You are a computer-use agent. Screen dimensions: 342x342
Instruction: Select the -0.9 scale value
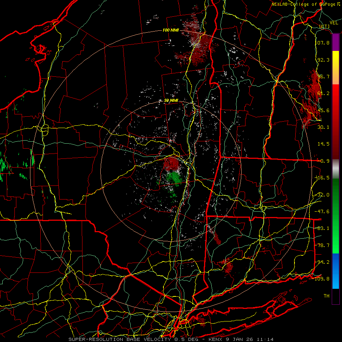point(323,161)
